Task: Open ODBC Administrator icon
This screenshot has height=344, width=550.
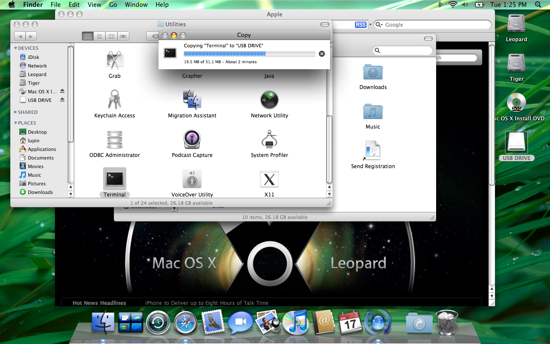Action: click(x=115, y=139)
